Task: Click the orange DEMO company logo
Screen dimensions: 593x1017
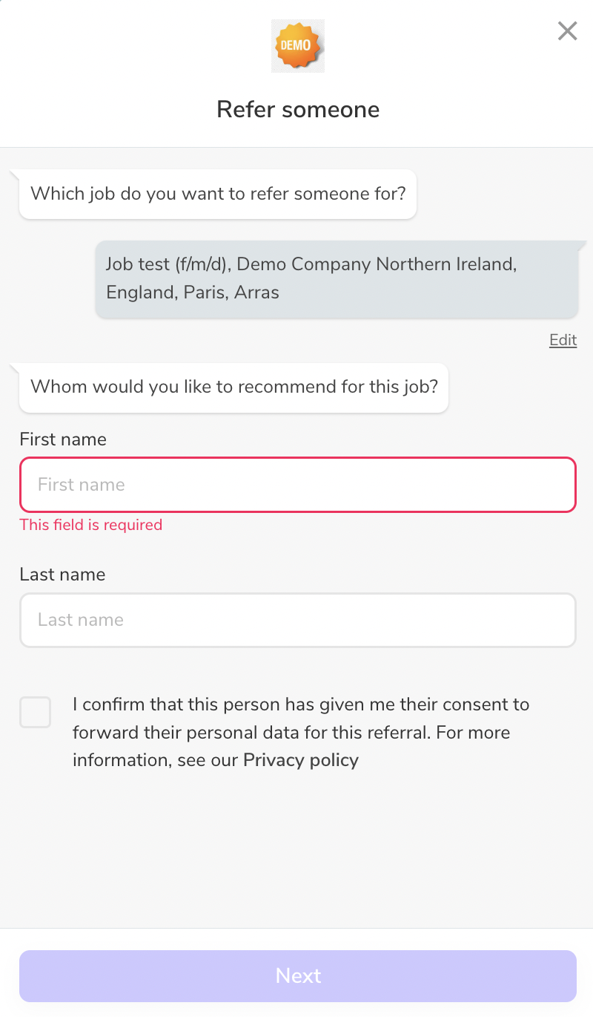Action: coord(298,46)
